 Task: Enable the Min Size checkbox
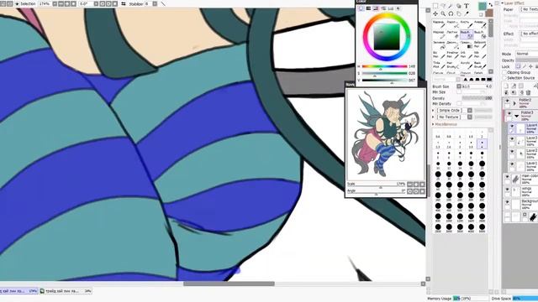(x=459, y=91)
